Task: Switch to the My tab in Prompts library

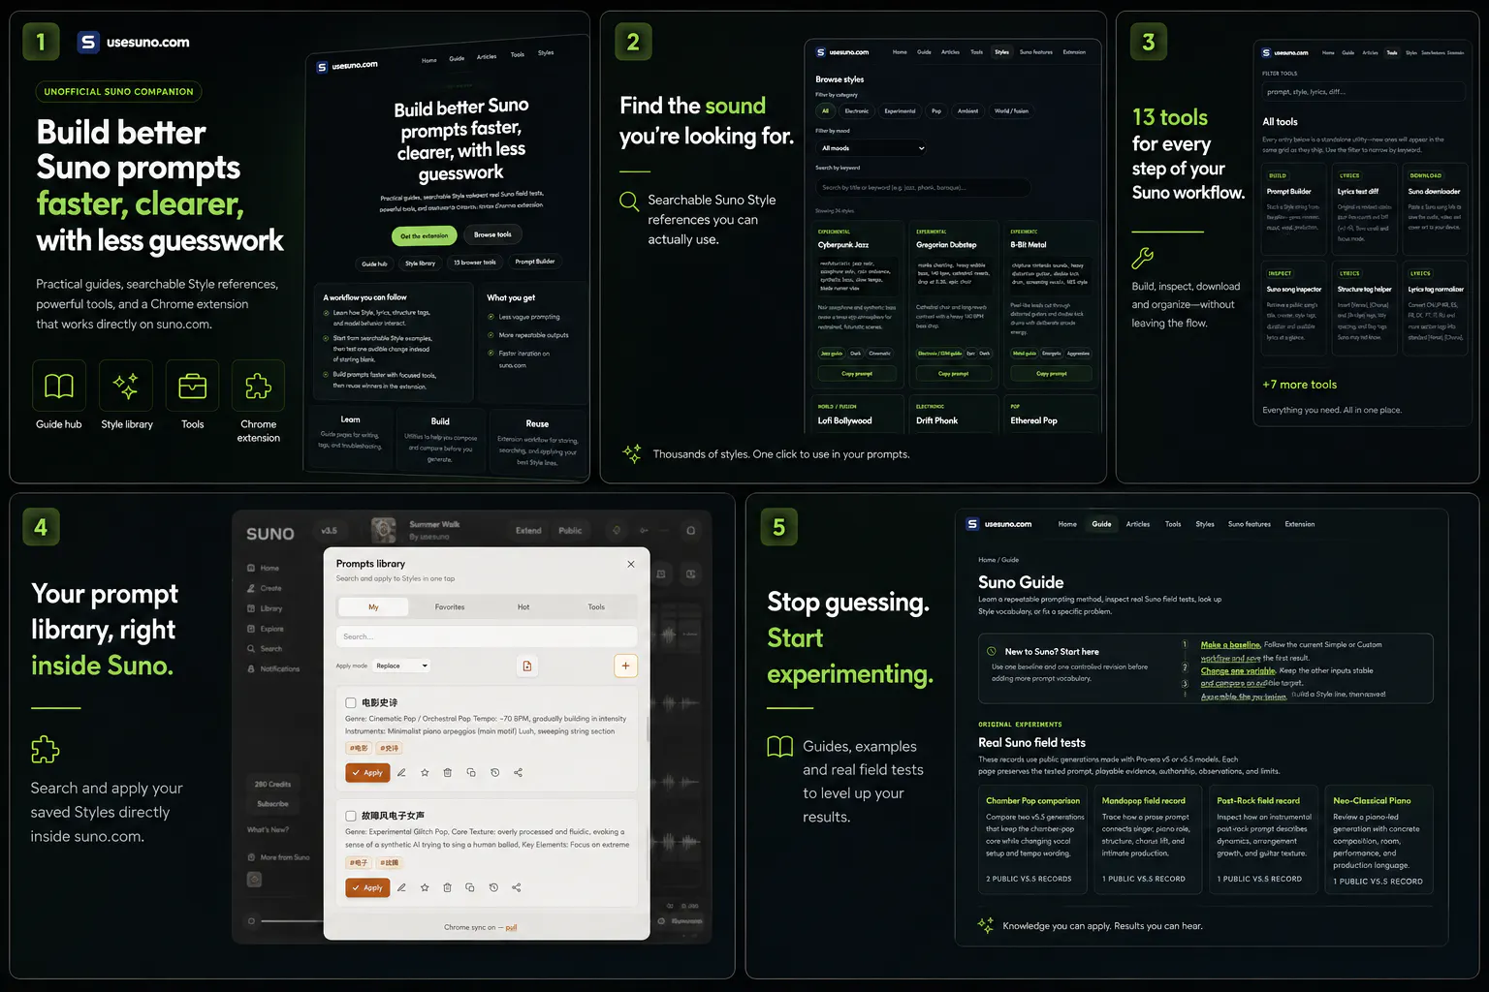Action: (x=373, y=607)
